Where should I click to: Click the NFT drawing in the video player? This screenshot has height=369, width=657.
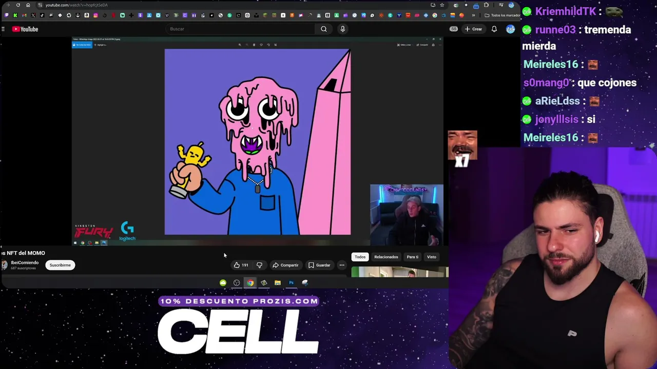tap(258, 142)
